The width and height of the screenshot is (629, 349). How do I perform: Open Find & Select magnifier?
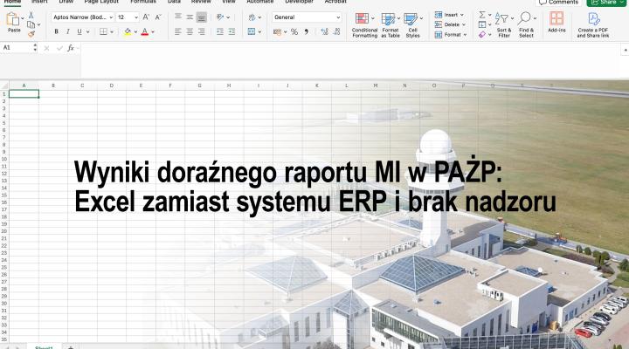[526, 24]
